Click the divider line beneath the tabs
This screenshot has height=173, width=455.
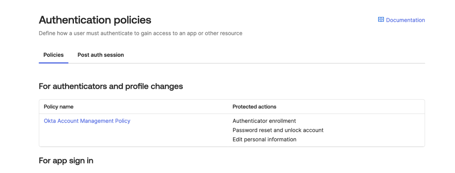pyautogui.click(x=249, y=63)
